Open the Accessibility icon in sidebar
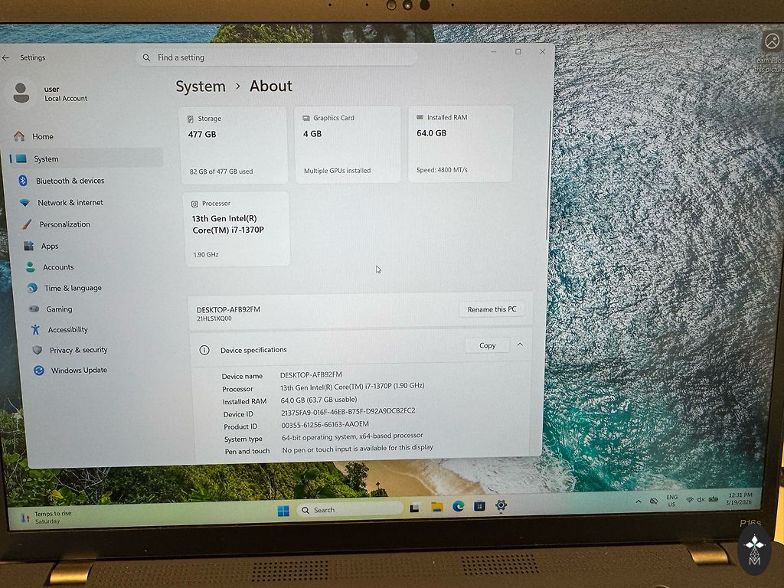784x588 pixels. coord(35,330)
